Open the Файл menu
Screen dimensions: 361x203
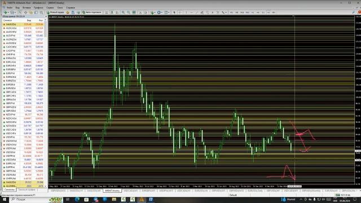pyautogui.click(x=10, y=7)
